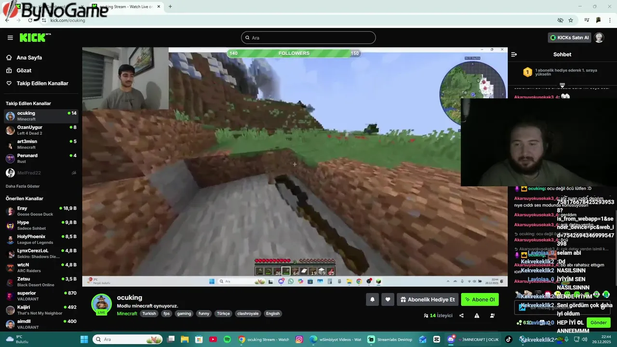This screenshot has height=347, width=617.
Task: Click the English tag
Action: click(273, 313)
